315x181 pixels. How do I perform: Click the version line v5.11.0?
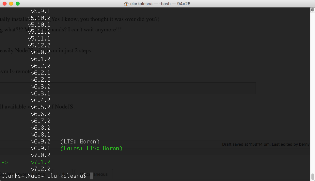click(39, 32)
